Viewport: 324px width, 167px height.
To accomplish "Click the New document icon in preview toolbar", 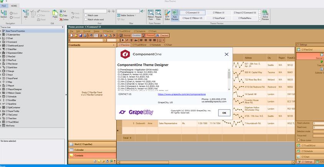I will tap(72, 36).
